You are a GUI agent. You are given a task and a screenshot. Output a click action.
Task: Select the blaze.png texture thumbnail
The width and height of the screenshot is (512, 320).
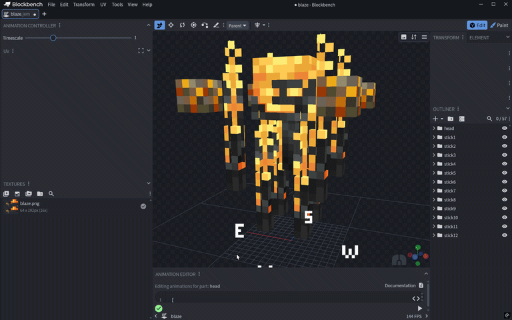click(11, 207)
